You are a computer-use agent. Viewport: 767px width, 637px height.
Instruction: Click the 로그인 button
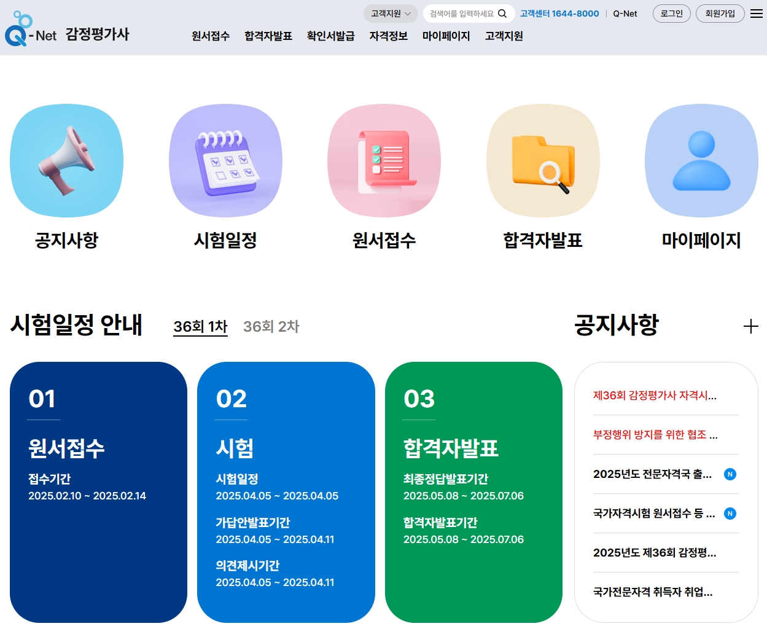tap(671, 14)
